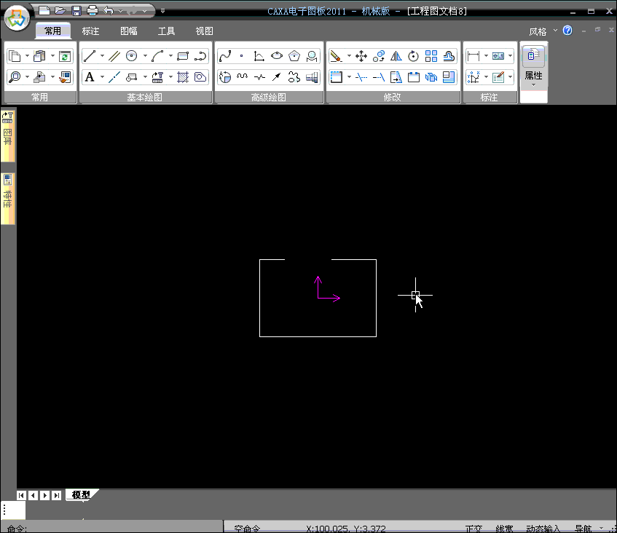Select the Stretch tool
Image resolution: width=617 pixels, height=533 pixels.
(x=396, y=77)
